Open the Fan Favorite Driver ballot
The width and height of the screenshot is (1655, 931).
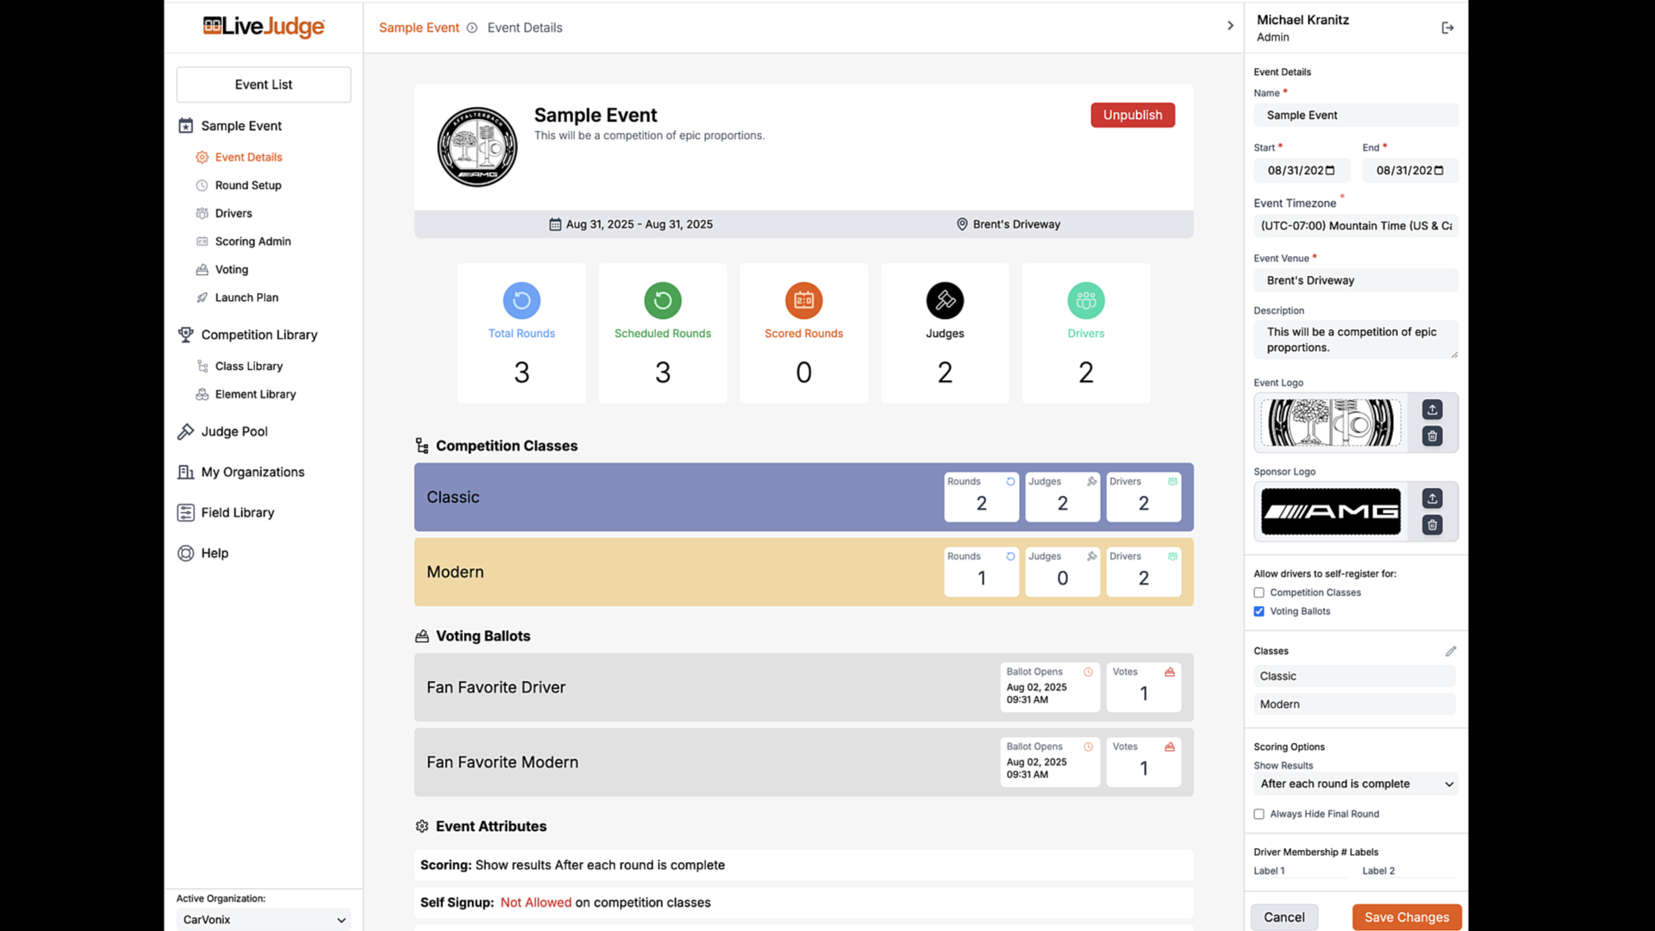(803, 687)
